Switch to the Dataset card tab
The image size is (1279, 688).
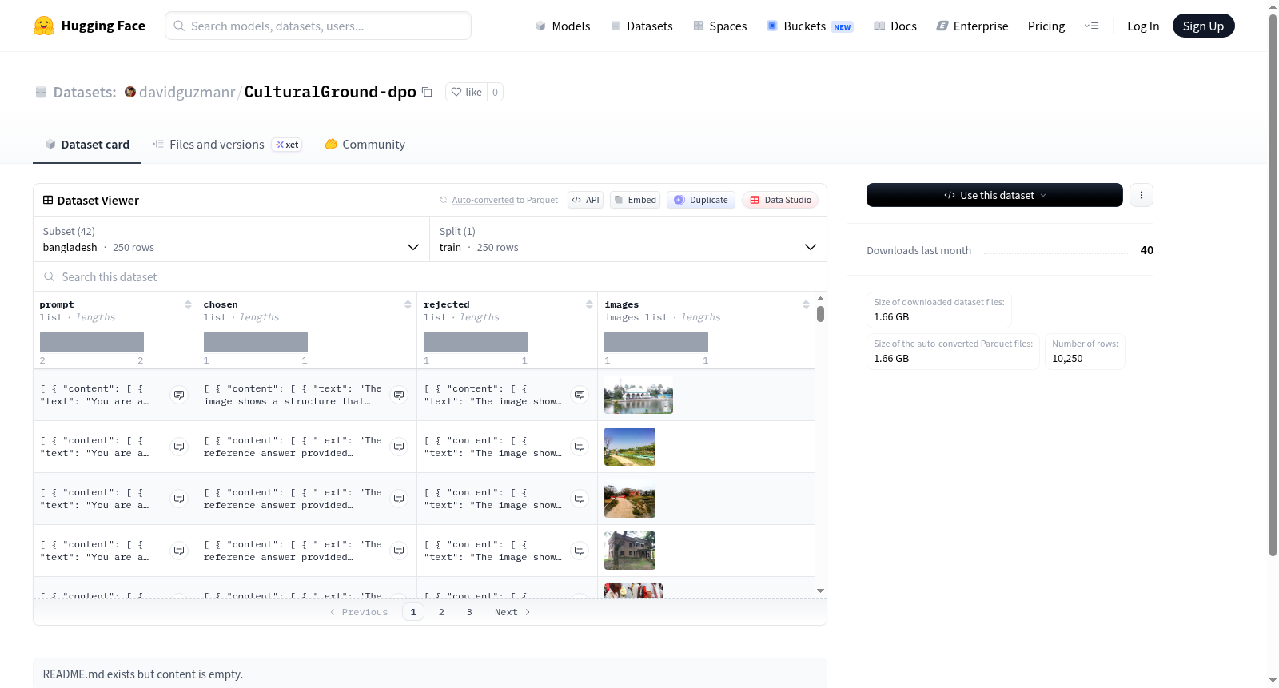[87, 145]
